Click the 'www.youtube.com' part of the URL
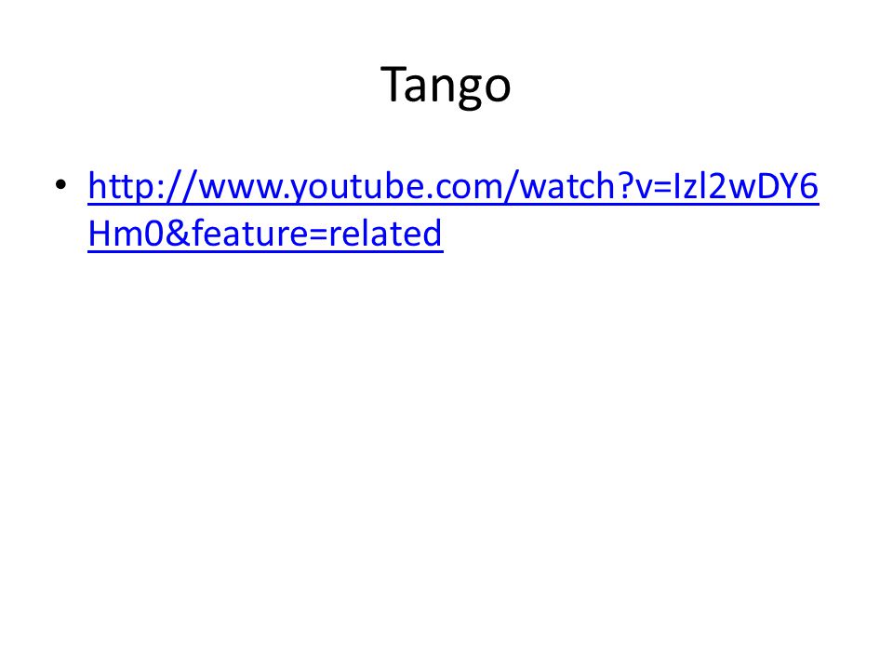893x670 pixels. click(351, 186)
